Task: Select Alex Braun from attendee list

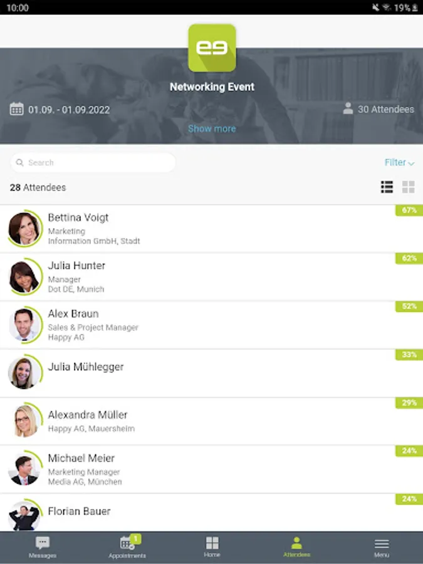Action: point(212,325)
